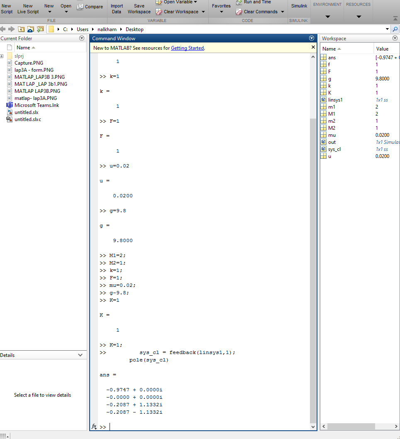This screenshot has width=400, height=439.
Task: Open the Favorites dropdown
Action: [222, 12]
